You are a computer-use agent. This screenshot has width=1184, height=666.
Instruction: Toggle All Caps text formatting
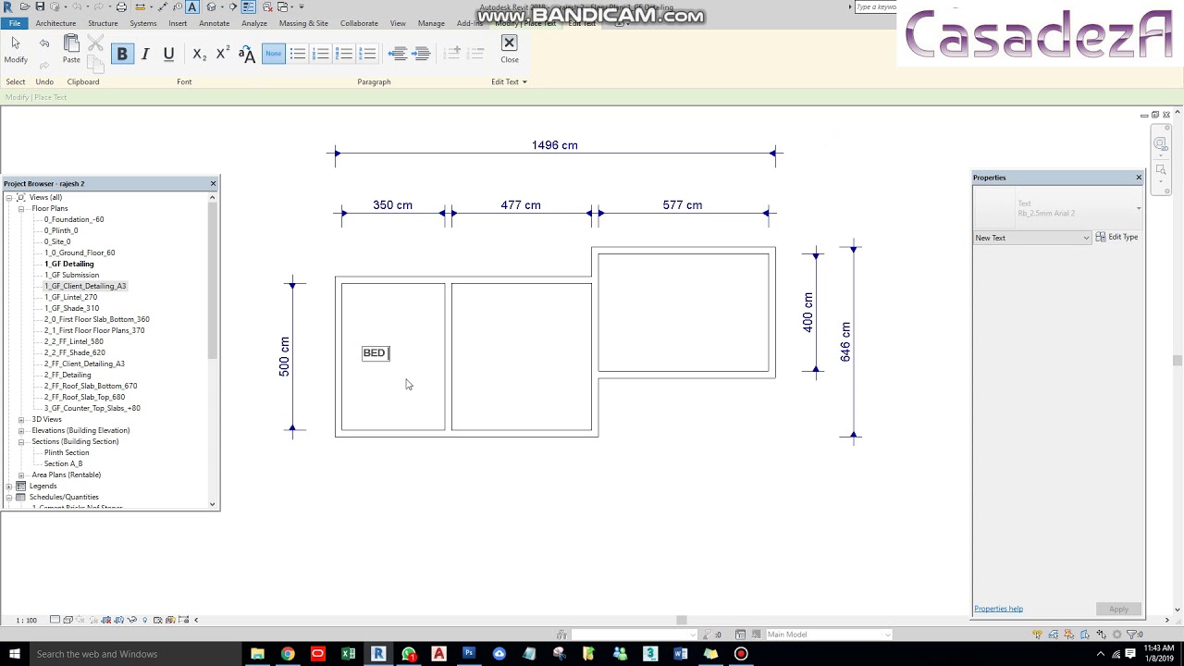(x=246, y=55)
